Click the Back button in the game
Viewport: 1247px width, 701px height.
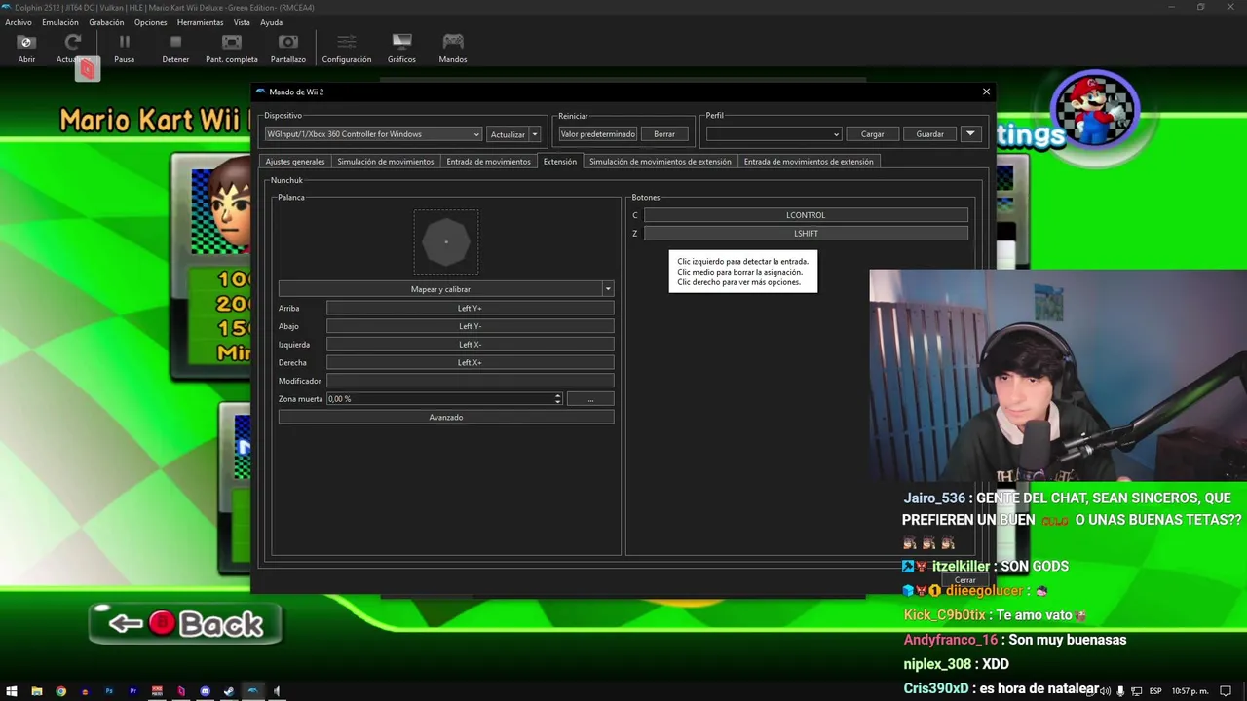point(185,623)
